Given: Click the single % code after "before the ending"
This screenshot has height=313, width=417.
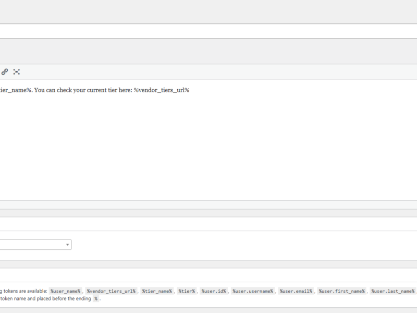Looking at the screenshot, I should (x=96, y=298).
